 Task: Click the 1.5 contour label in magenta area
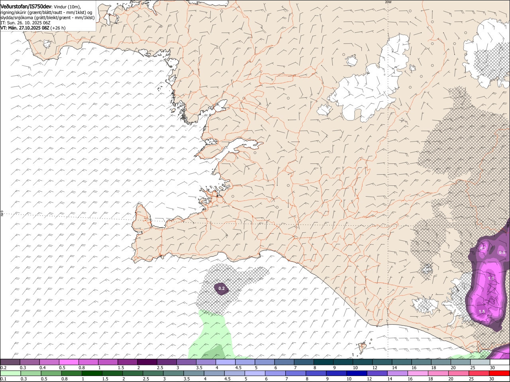point(482,311)
